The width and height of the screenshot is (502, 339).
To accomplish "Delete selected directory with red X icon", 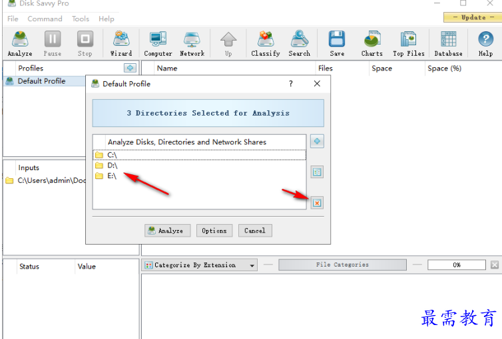I will pos(317,203).
